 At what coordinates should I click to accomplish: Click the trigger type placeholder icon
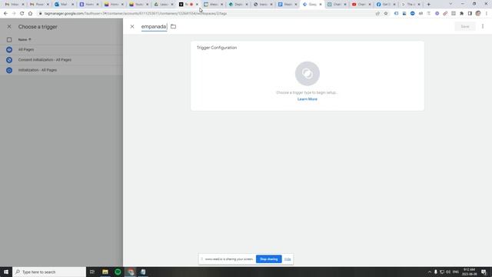[x=307, y=74]
